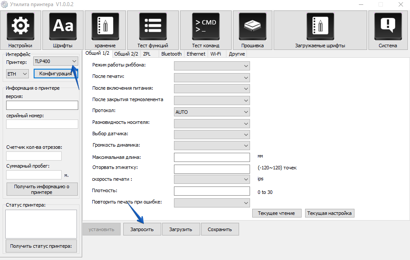Click the Система alert icon
This screenshot has height=260, width=410.
[388, 26]
